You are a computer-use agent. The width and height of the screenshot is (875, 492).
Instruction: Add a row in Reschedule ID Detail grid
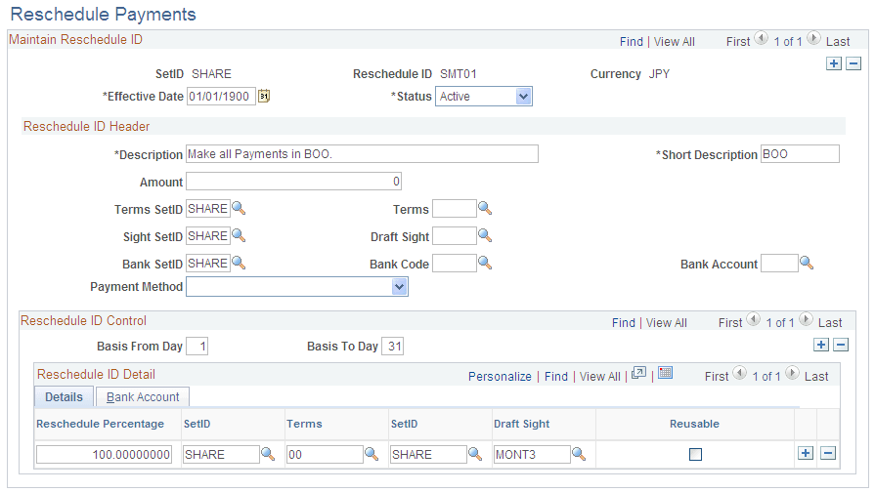pos(806,454)
